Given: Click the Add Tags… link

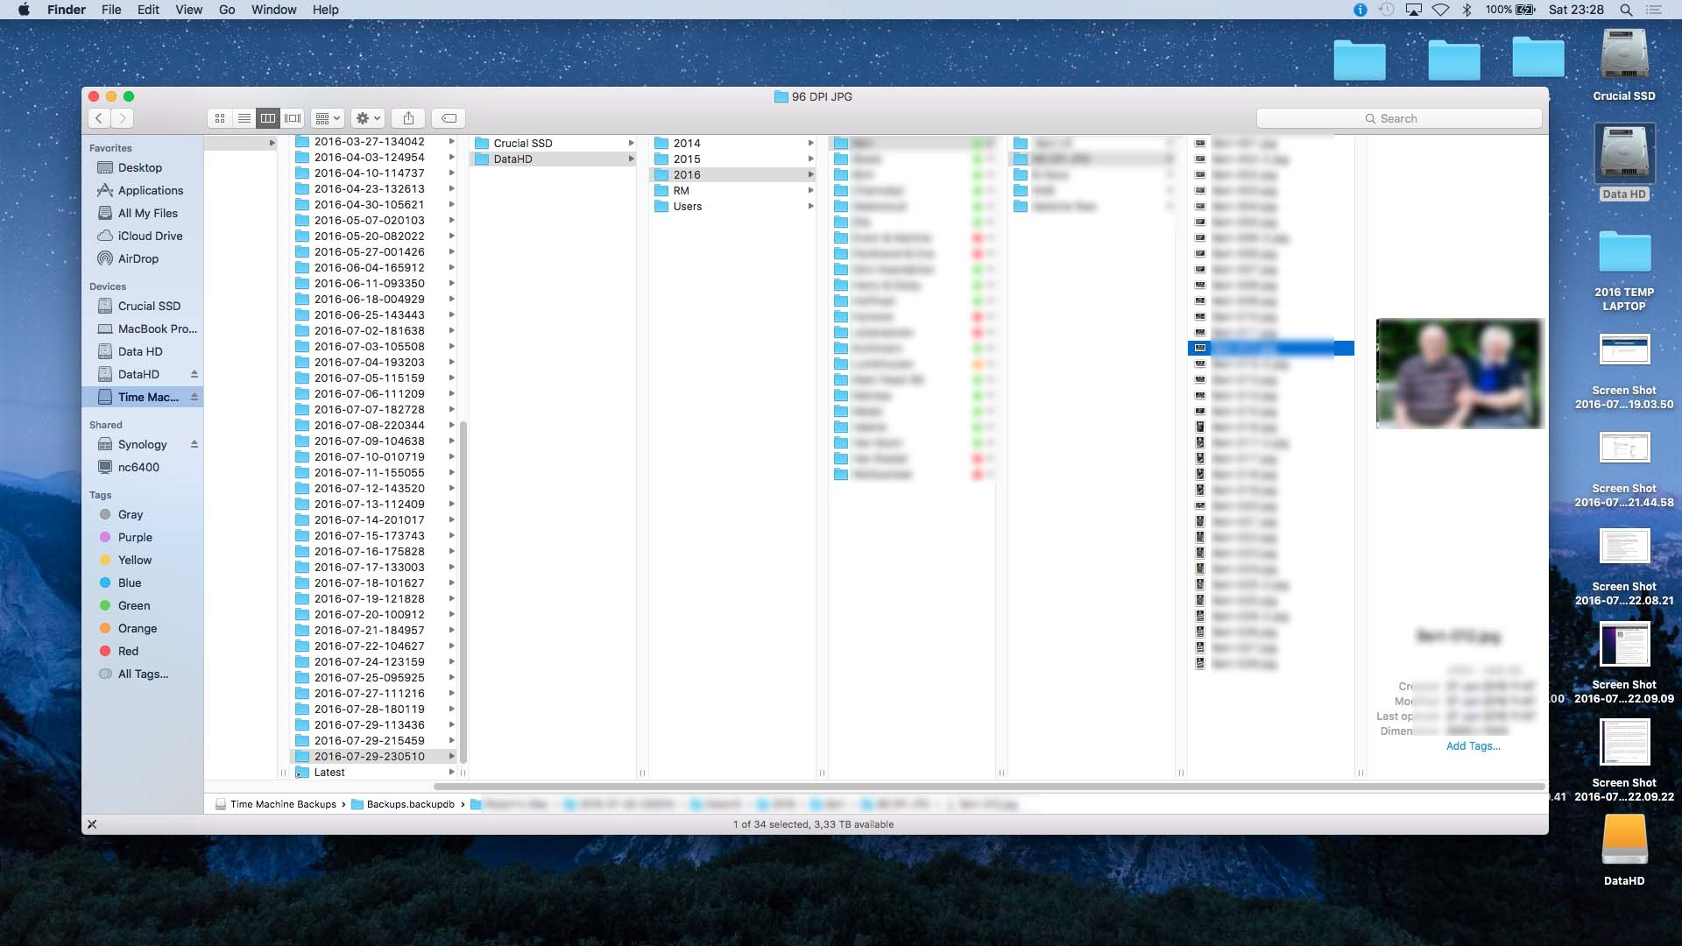Looking at the screenshot, I should click(1473, 746).
